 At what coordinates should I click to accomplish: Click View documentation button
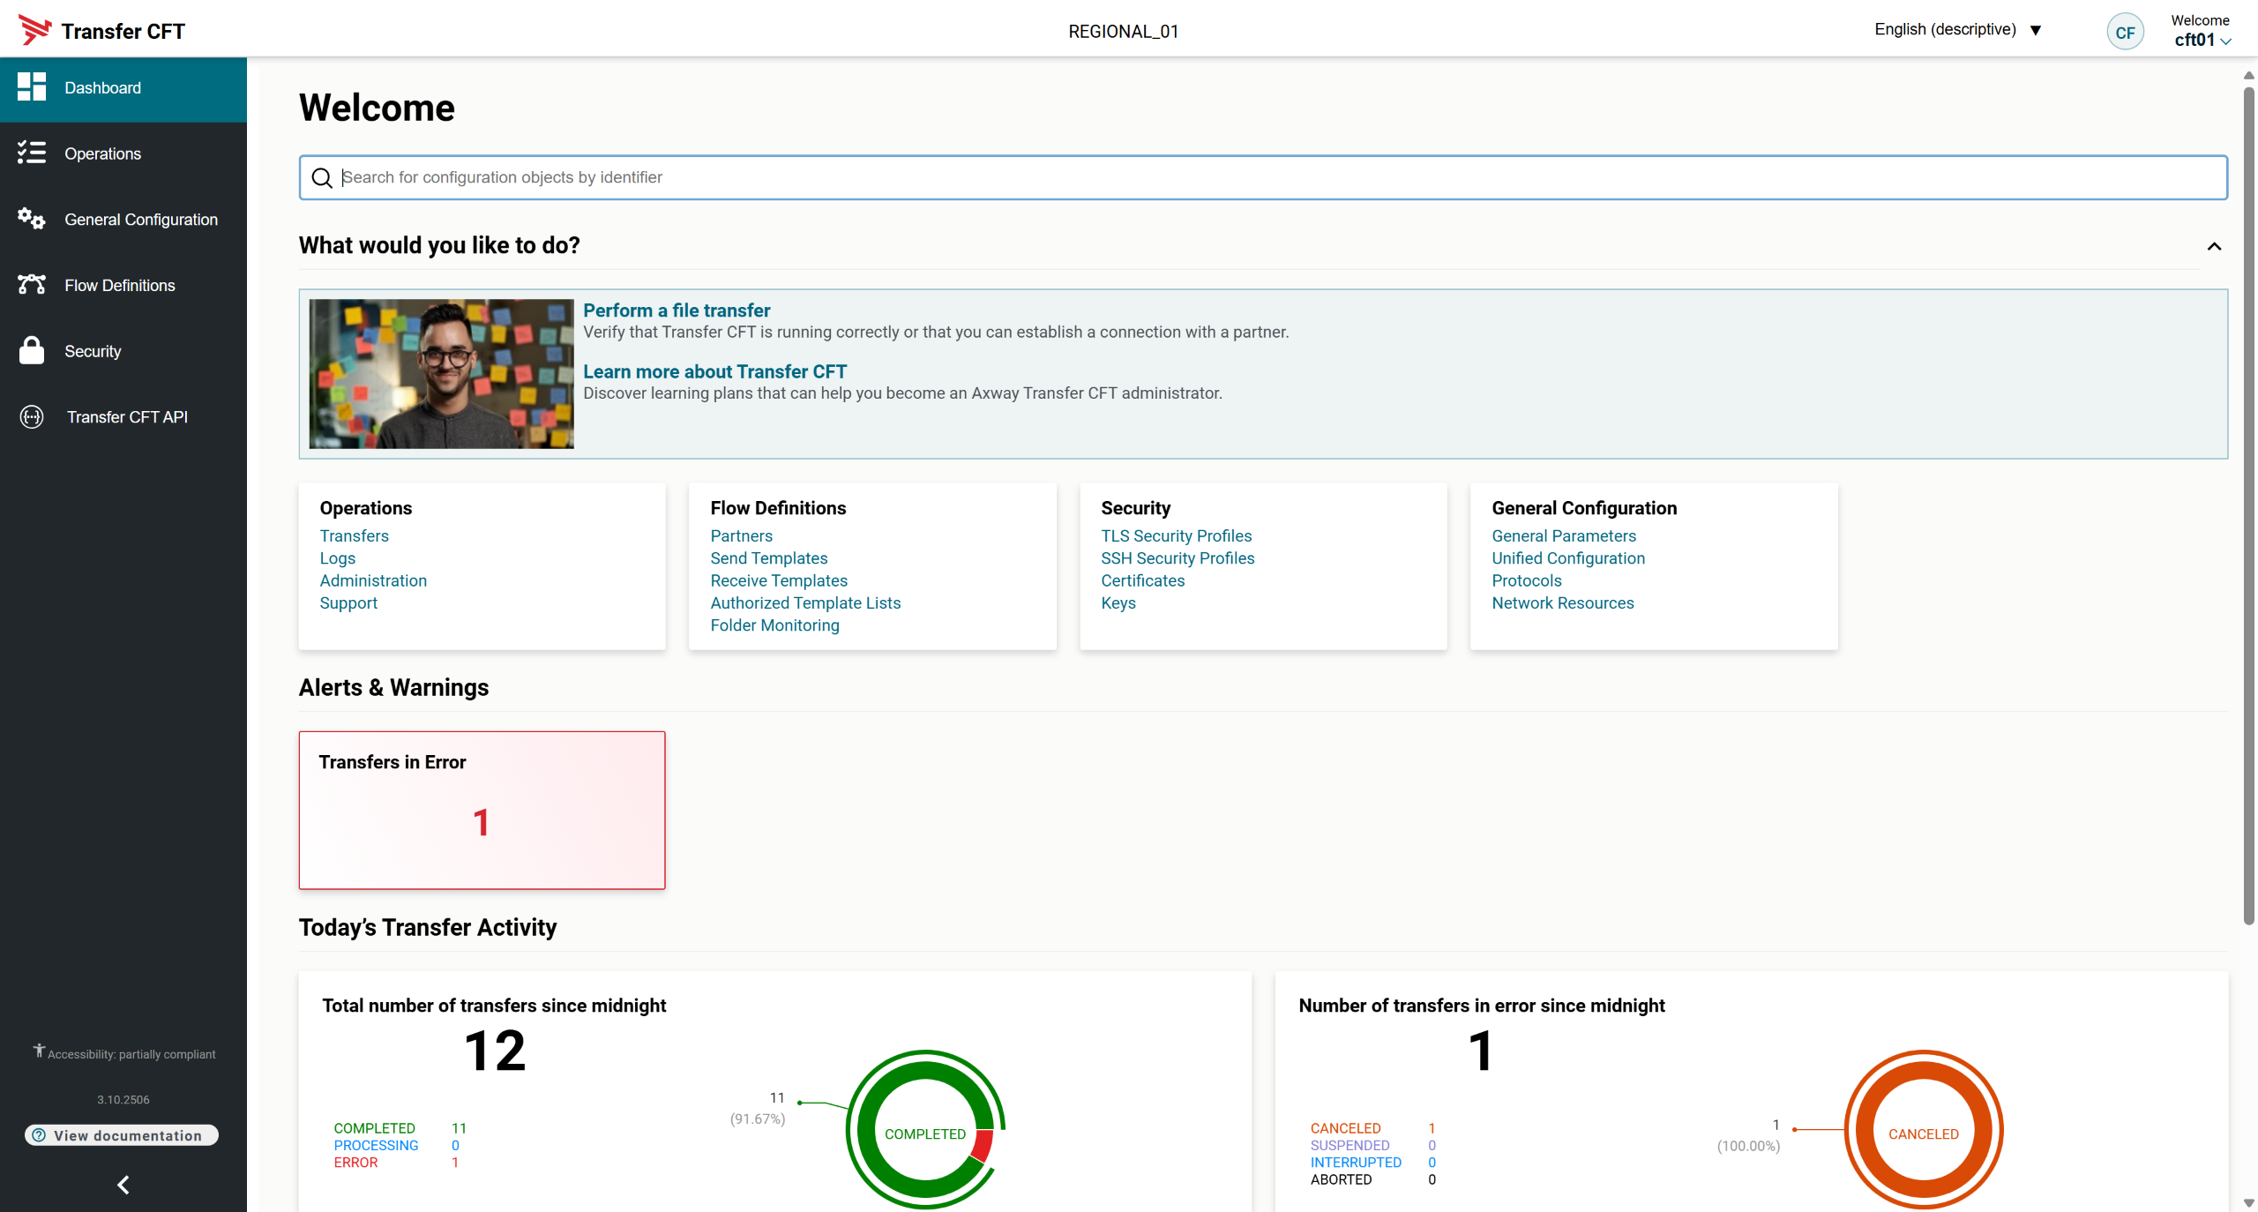122,1135
